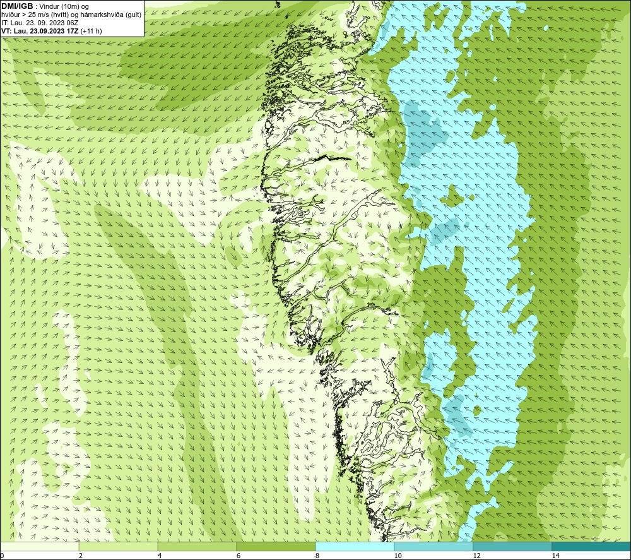Click the legend scale label '0'
This screenshot has width=631, height=560.
click(x=2, y=556)
